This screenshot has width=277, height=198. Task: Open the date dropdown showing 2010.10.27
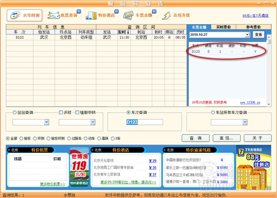point(247,35)
